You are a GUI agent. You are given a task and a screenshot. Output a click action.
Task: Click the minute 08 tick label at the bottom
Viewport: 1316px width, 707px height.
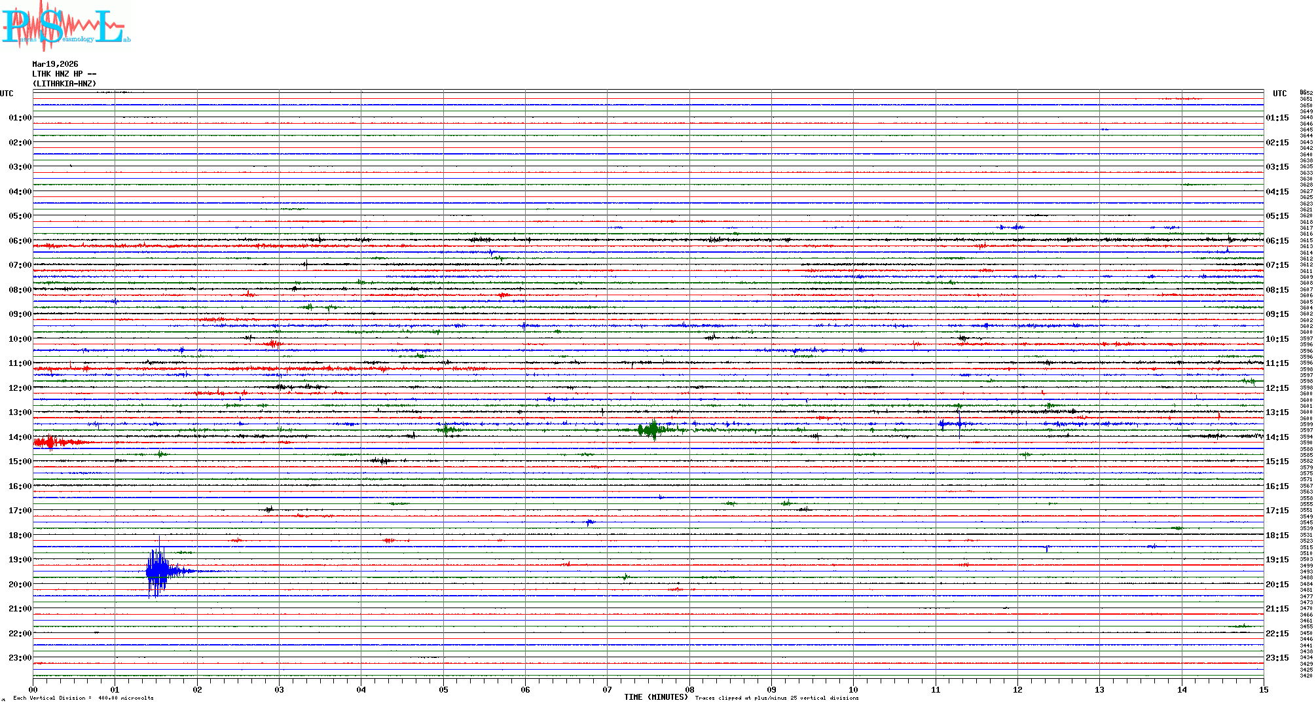click(x=689, y=690)
